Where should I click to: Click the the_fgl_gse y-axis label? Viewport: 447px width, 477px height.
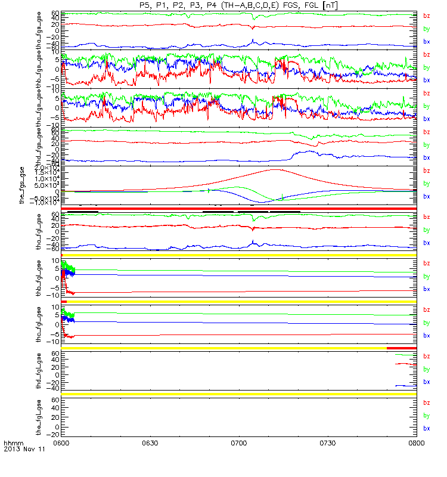39,417
